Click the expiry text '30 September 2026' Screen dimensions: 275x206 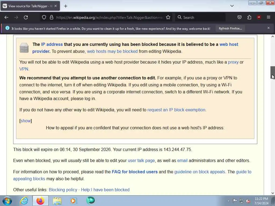click(x=92, y=150)
